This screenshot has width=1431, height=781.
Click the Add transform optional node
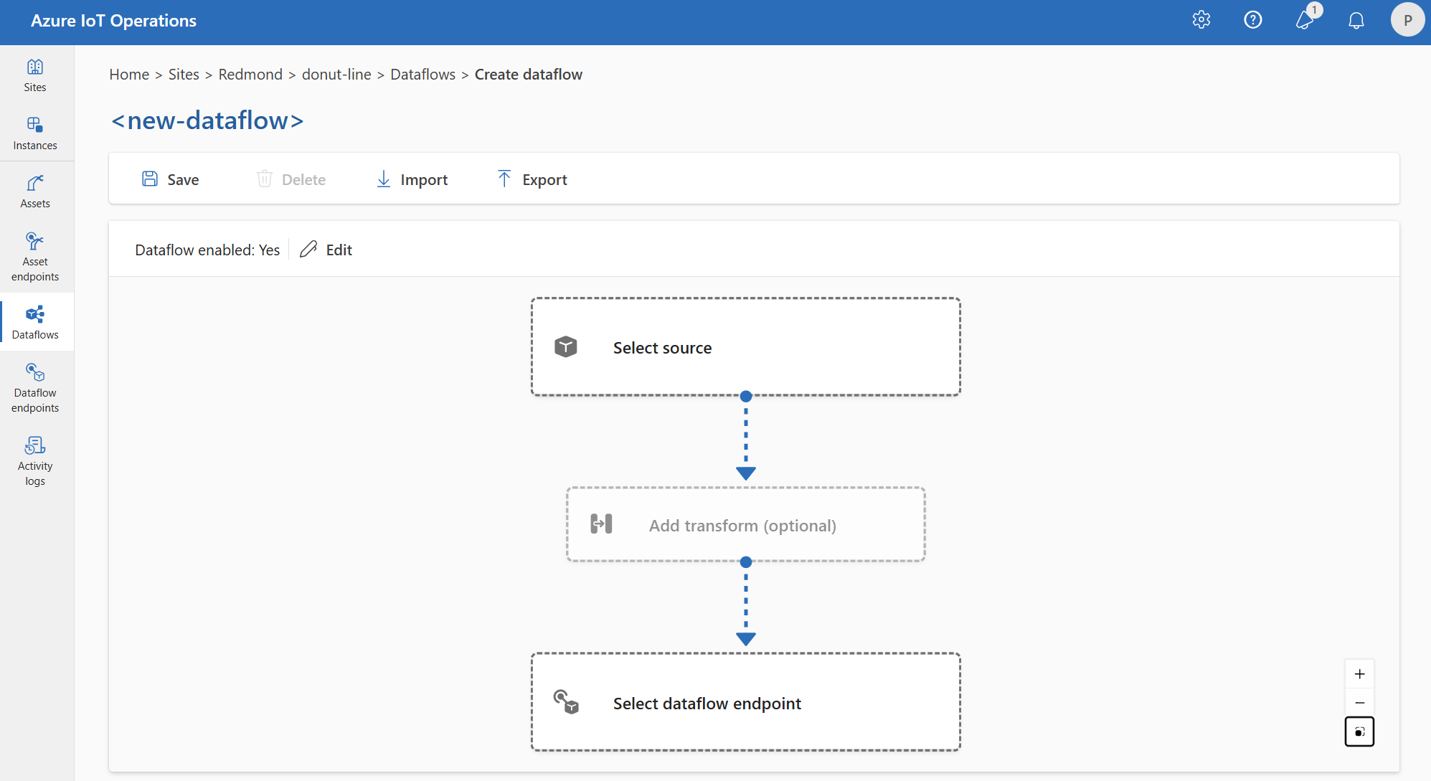click(x=745, y=524)
